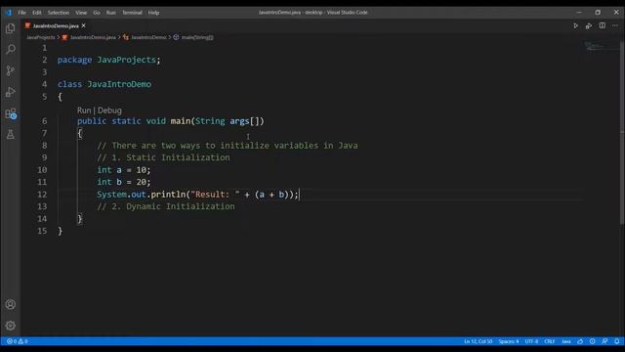
Task: Open the Search view
Action: [11, 50]
